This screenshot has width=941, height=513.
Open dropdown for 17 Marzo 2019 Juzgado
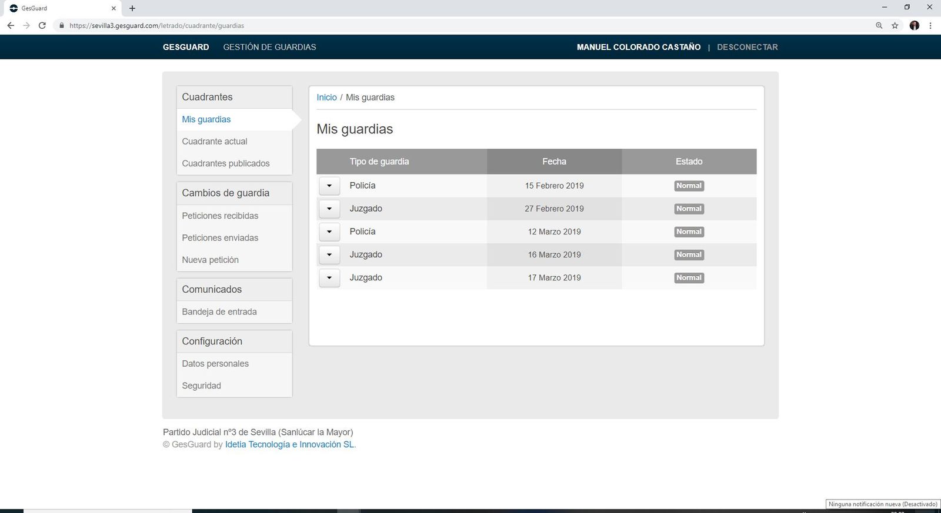pyautogui.click(x=329, y=278)
